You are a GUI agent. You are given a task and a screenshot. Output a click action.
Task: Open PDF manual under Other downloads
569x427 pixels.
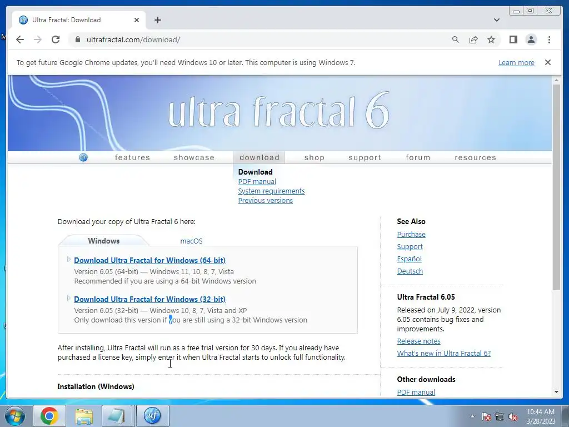click(x=416, y=393)
